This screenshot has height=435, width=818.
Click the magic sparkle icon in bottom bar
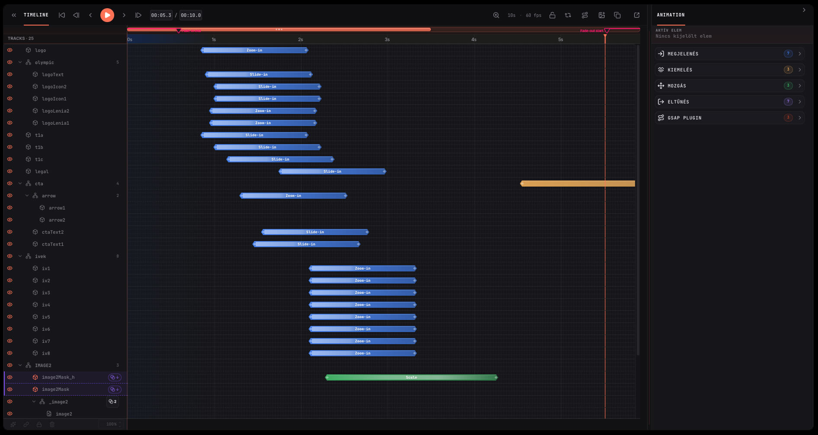click(x=13, y=424)
